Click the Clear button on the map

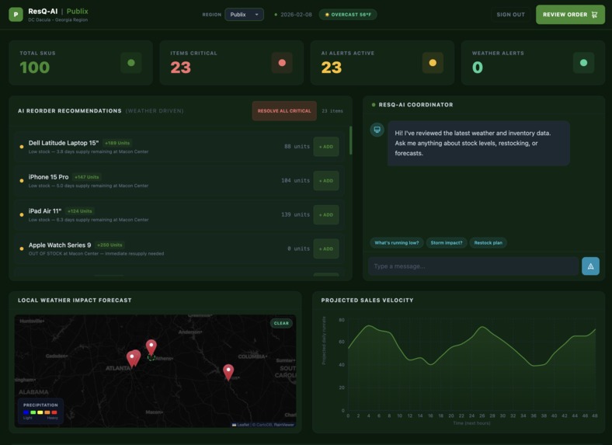(x=281, y=323)
